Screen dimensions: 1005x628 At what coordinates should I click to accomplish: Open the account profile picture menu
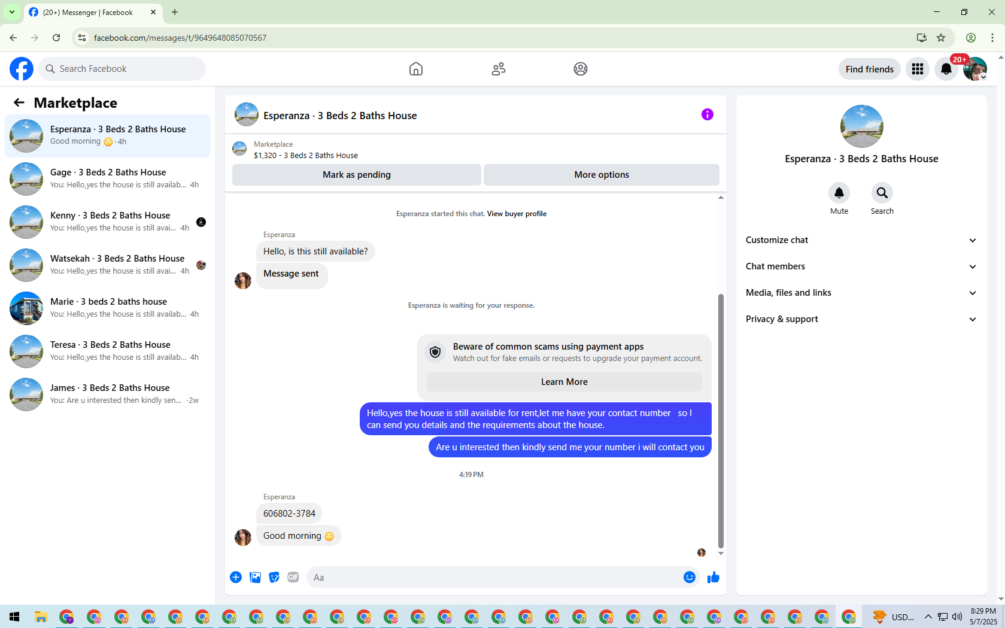pyautogui.click(x=975, y=69)
